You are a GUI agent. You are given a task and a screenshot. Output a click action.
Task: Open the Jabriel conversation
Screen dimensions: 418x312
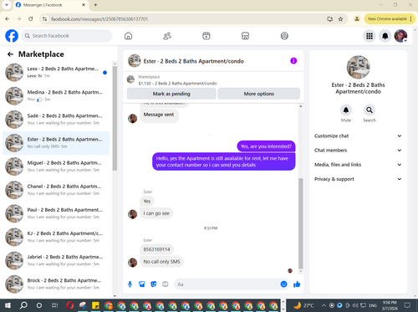point(56,260)
